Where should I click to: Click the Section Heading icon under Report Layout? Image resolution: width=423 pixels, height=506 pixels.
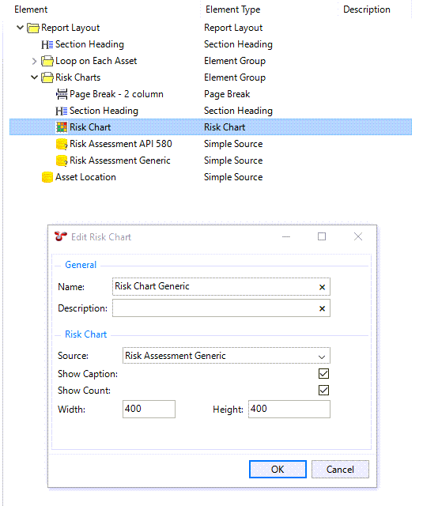[47, 44]
